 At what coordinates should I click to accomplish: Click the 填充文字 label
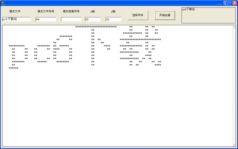(15, 12)
